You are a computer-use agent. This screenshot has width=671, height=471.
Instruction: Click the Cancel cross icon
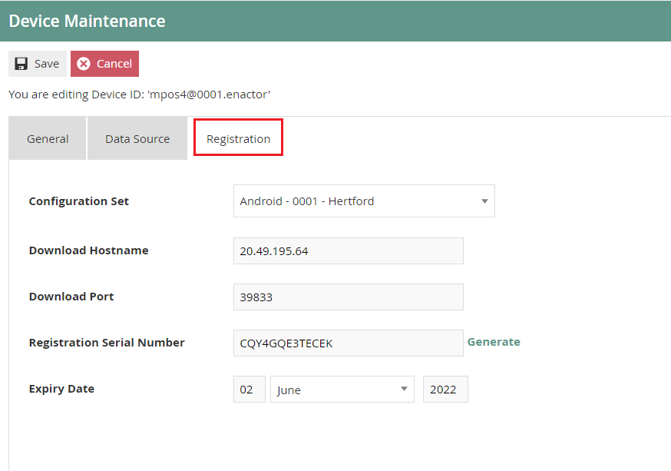click(x=84, y=63)
